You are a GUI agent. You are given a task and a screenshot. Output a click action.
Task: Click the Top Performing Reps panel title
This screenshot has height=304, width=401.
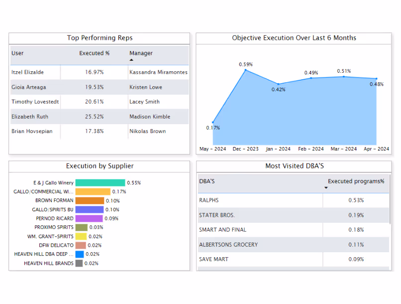[100, 38]
